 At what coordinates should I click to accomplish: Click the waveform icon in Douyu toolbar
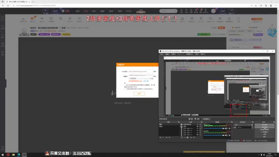coord(42,18)
